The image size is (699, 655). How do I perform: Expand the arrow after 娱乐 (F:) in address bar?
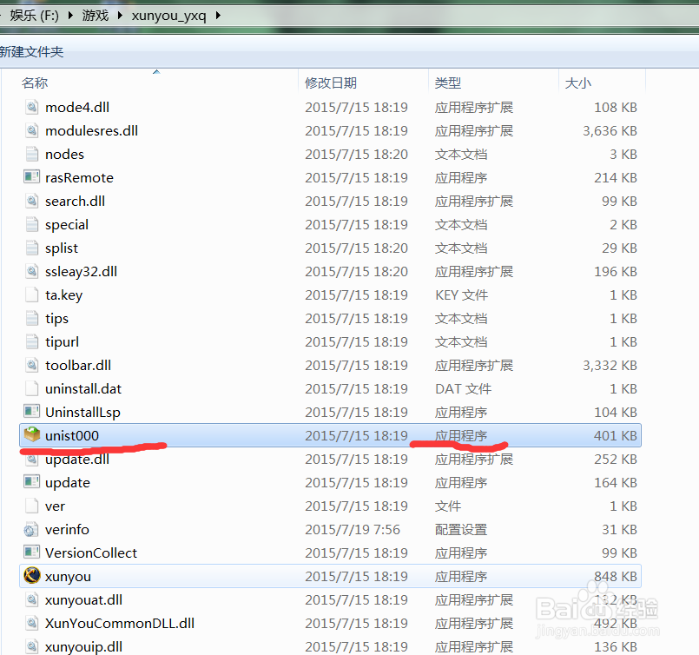coord(70,16)
